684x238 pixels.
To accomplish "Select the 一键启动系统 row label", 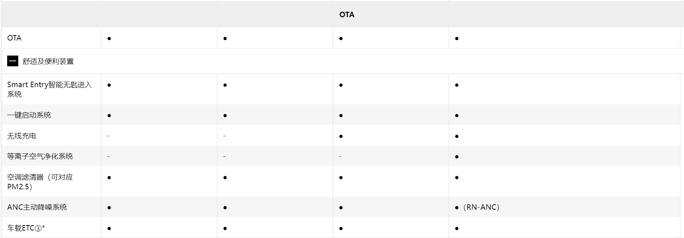I will [29, 115].
